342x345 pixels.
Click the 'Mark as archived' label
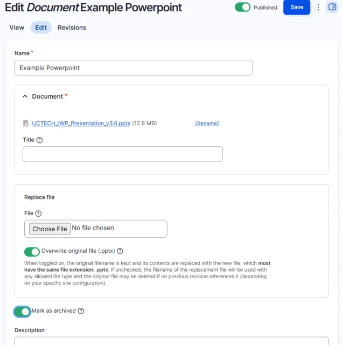pos(54,310)
